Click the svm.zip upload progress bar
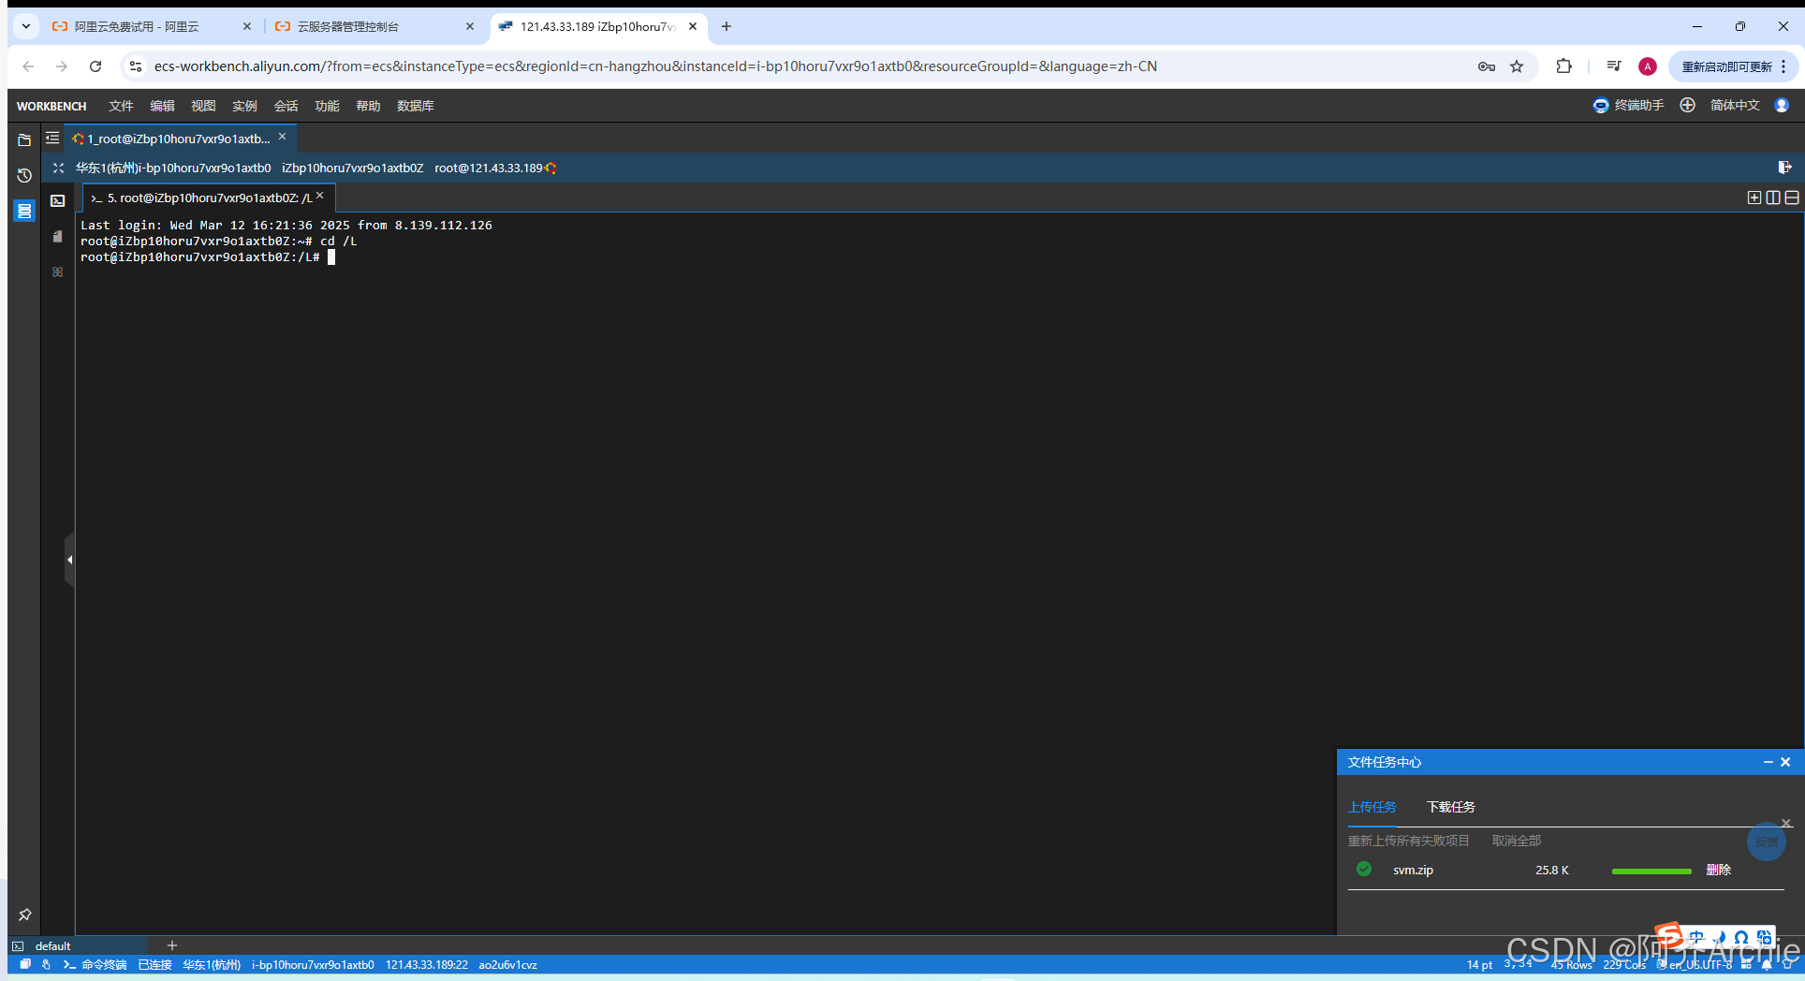The width and height of the screenshot is (1805, 981). (1651, 871)
